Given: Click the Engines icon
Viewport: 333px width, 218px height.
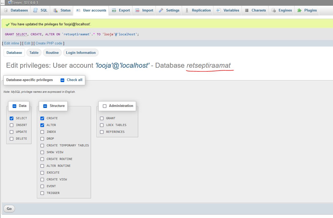Looking at the screenshot, I should pos(273,10).
